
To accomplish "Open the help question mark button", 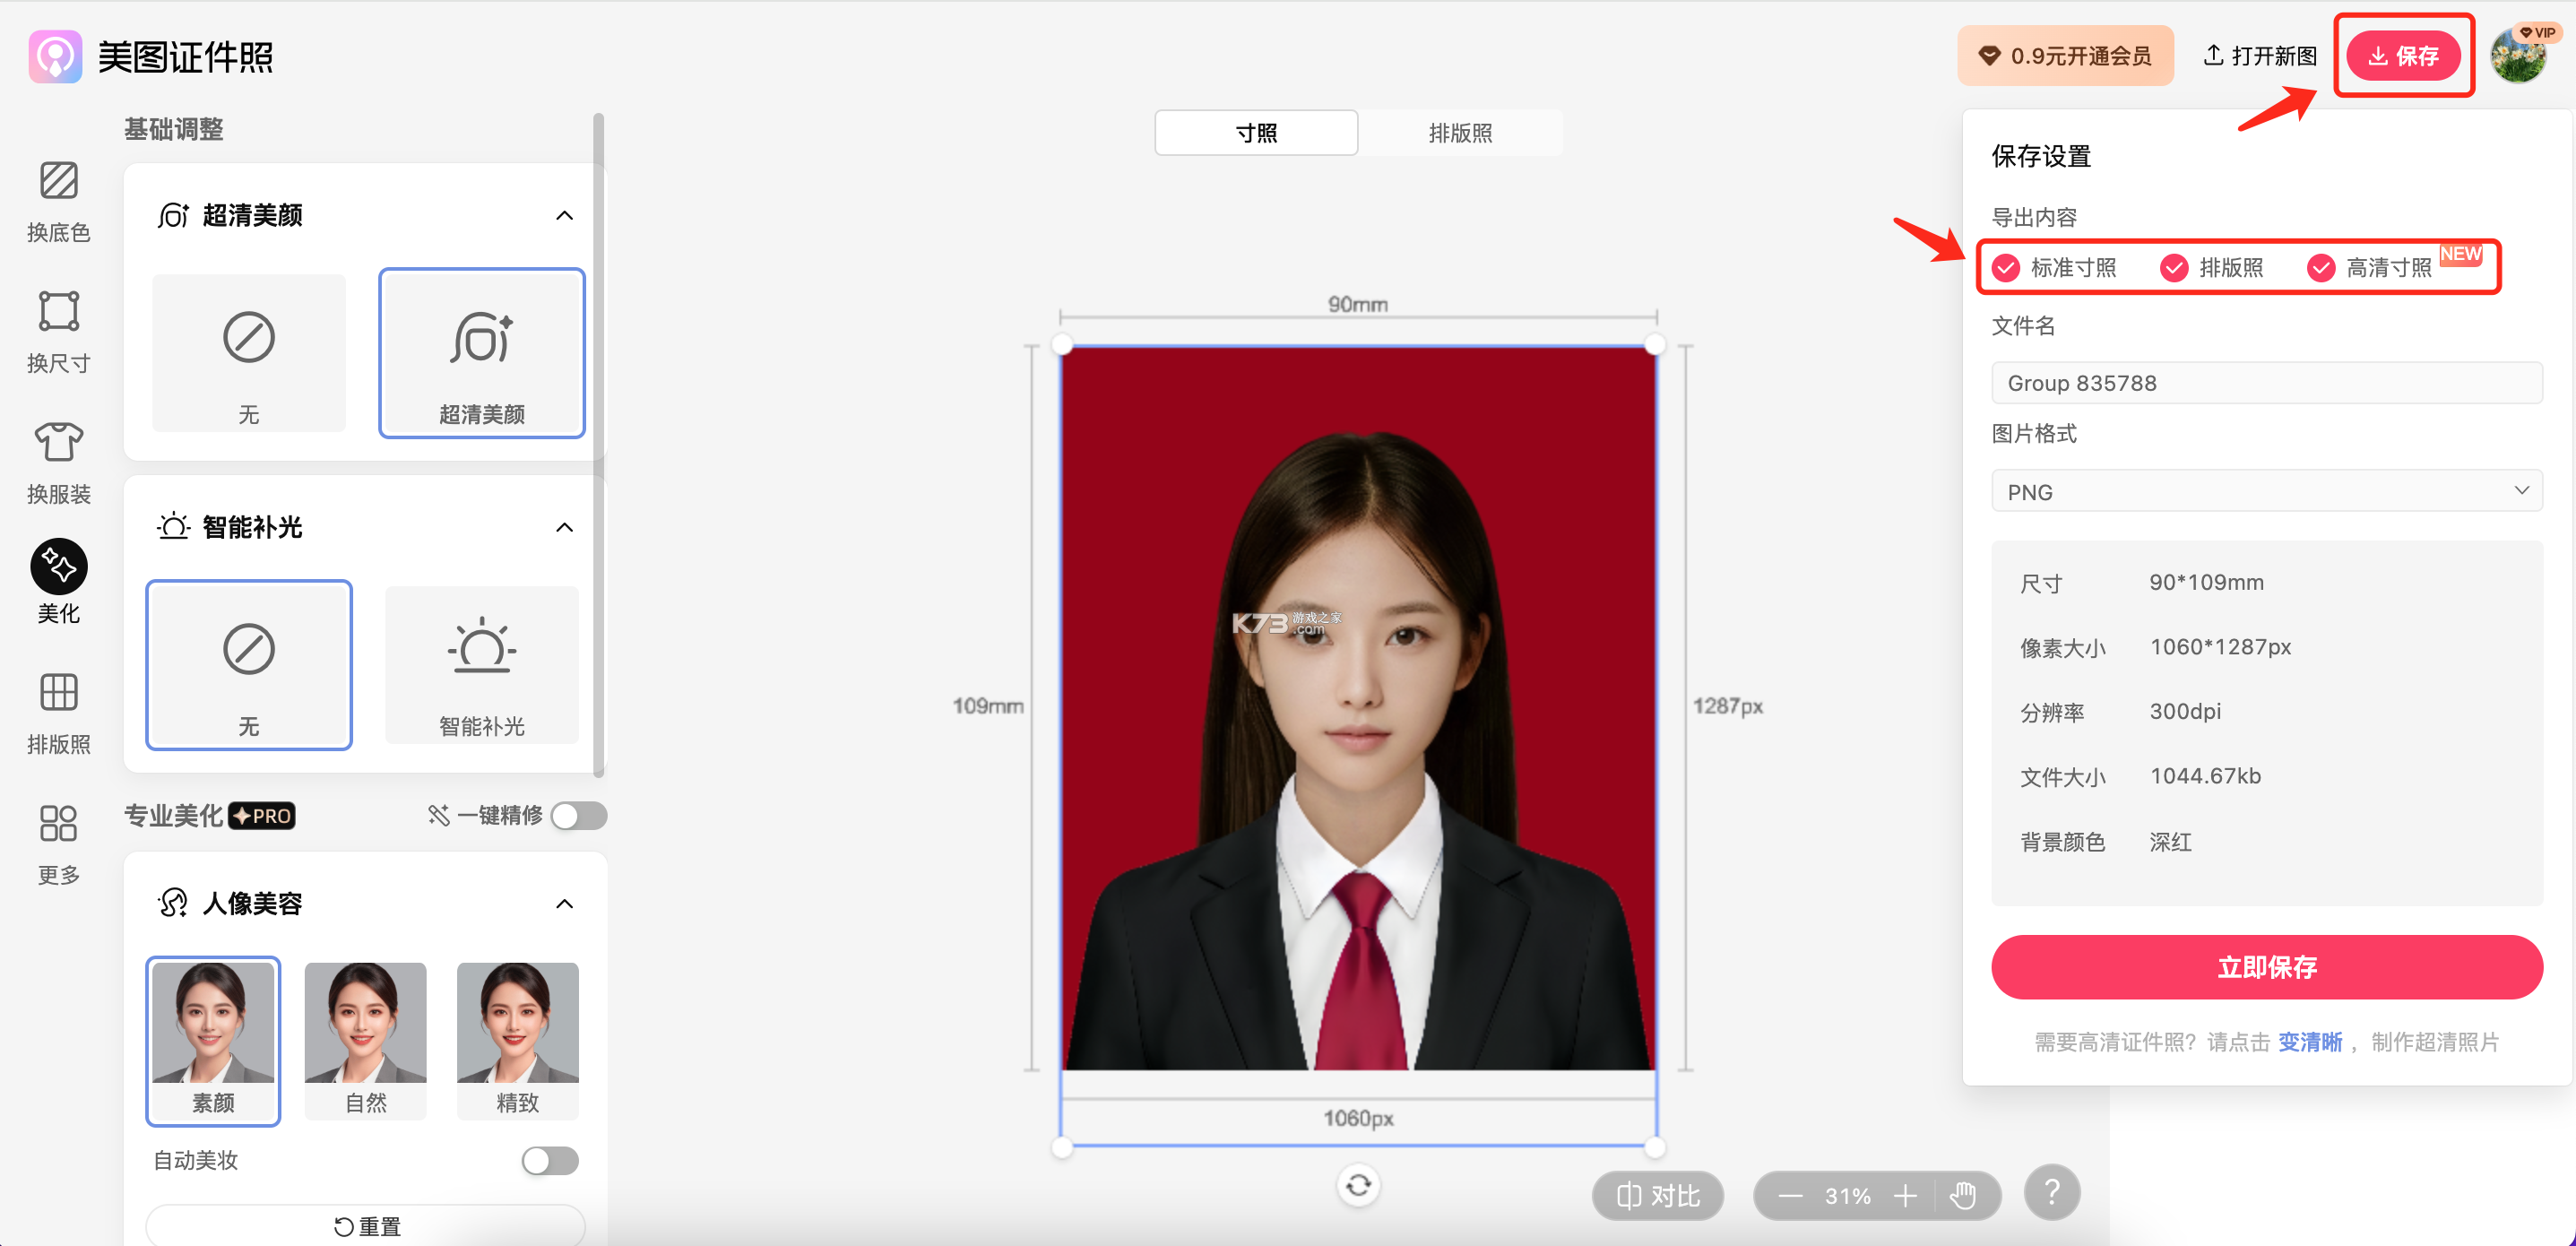I will coord(2052,1193).
